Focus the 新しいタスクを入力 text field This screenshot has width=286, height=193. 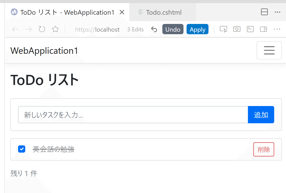point(133,115)
